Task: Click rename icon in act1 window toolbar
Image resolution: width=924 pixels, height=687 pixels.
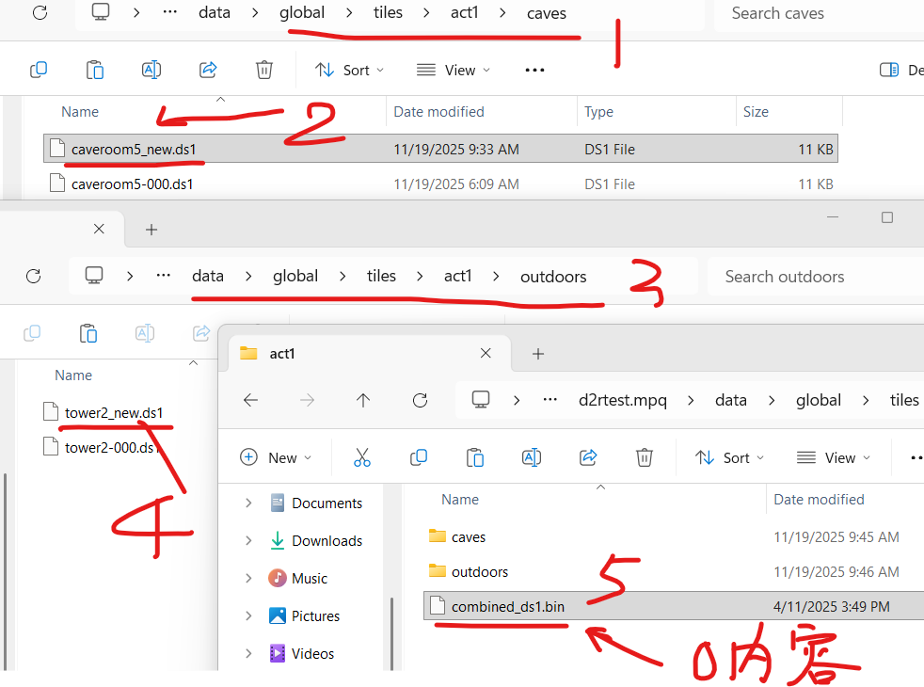Action: click(x=532, y=457)
